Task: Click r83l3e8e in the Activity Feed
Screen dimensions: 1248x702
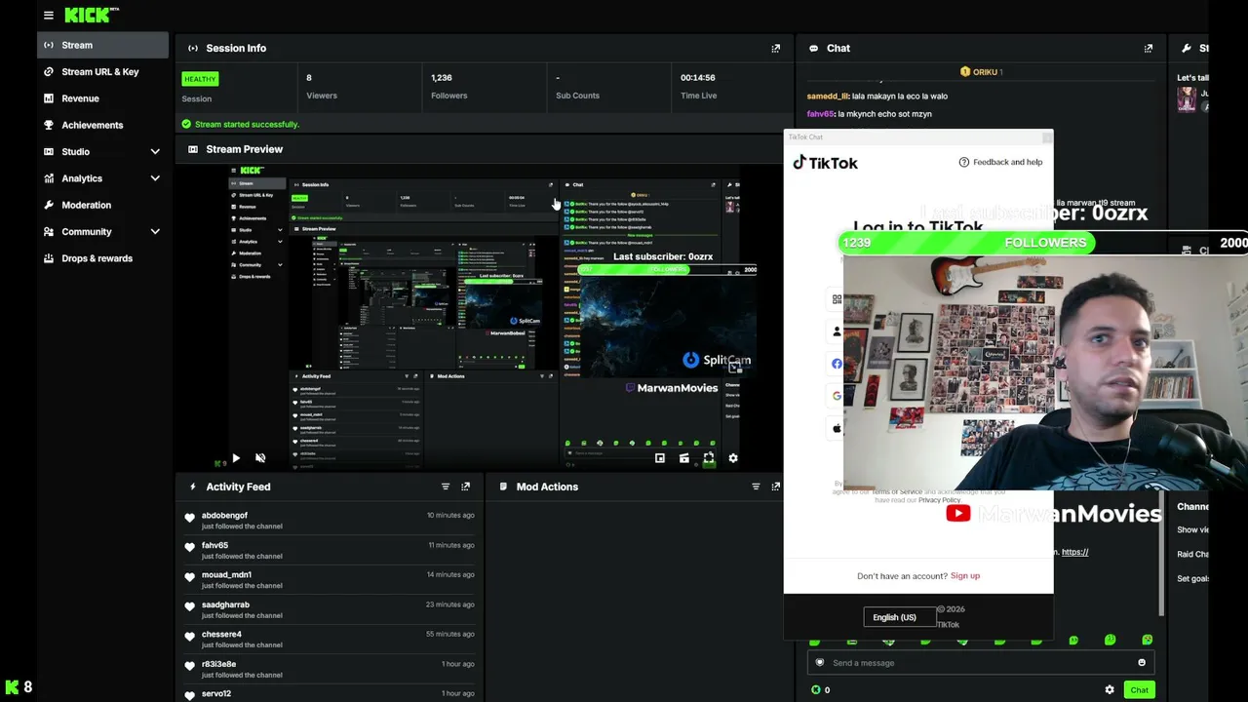Action: (218, 664)
